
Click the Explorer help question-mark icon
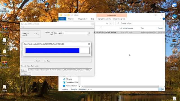point(164,19)
